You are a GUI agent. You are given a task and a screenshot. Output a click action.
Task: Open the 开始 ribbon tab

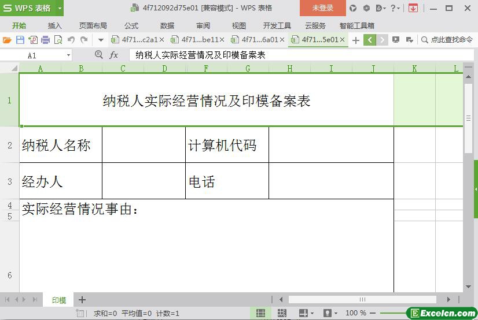tap(19, 26)
